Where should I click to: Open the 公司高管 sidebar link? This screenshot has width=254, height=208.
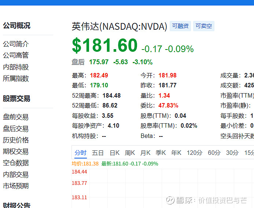[x=16, y=55]
